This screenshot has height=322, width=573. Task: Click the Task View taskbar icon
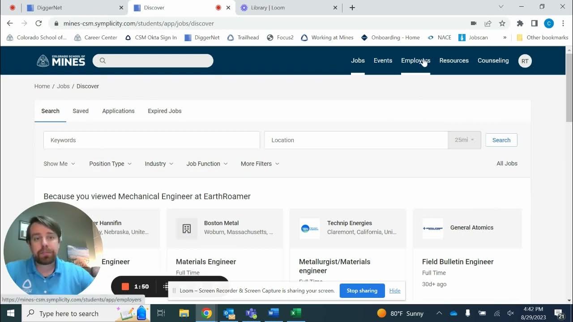point(161,313)
